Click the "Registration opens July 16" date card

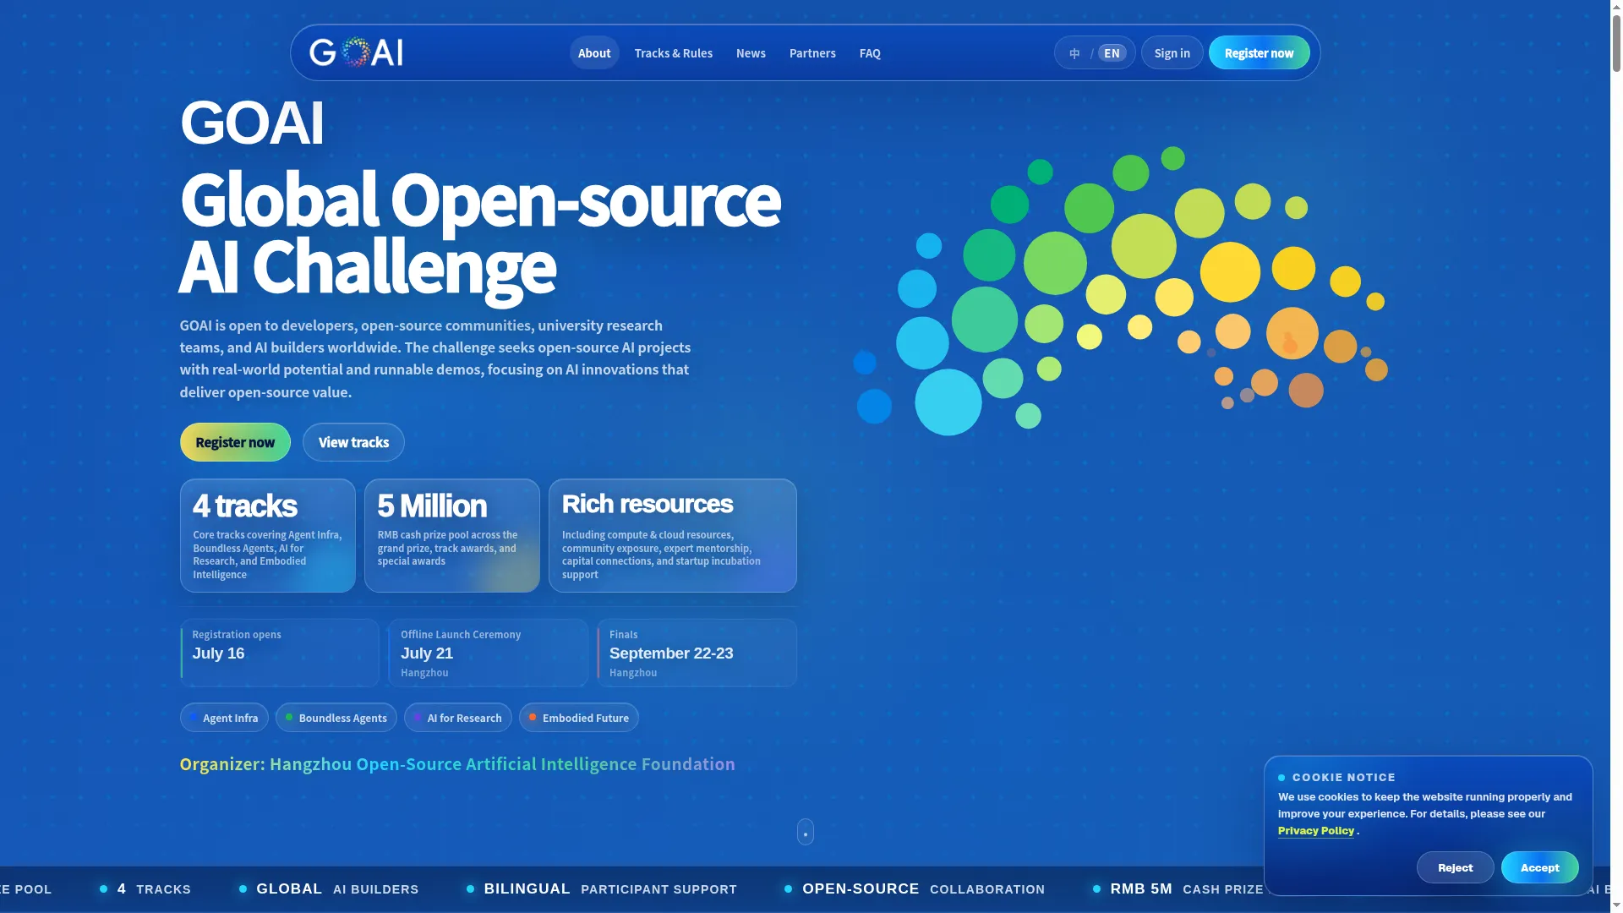click(x=280, y=653)
